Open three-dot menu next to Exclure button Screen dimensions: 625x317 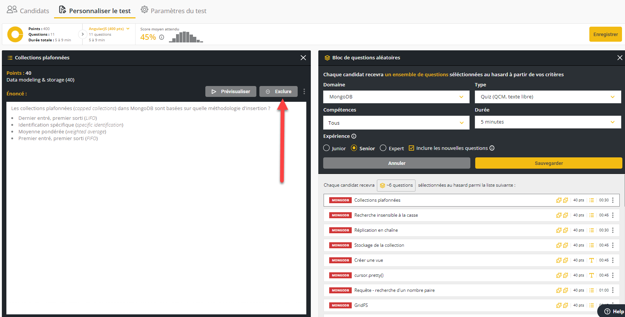[304, 92]
